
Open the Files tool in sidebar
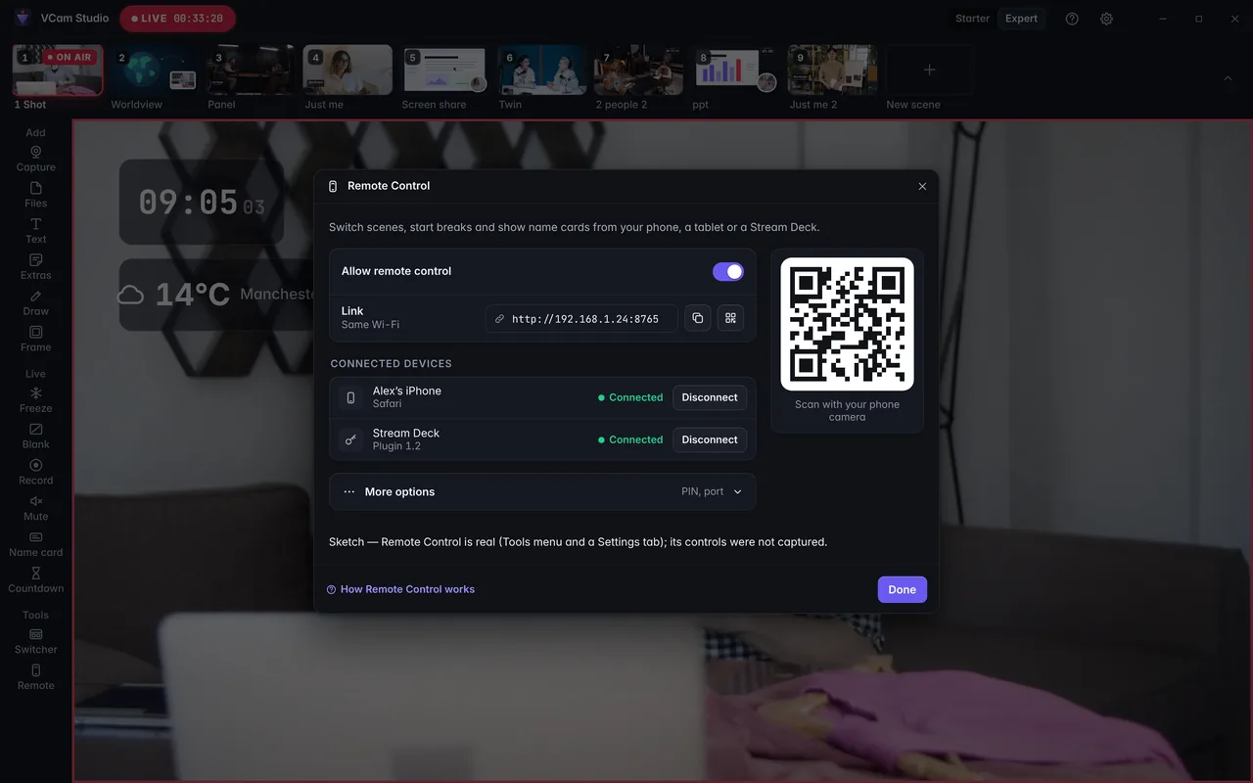tap(35, 195)
